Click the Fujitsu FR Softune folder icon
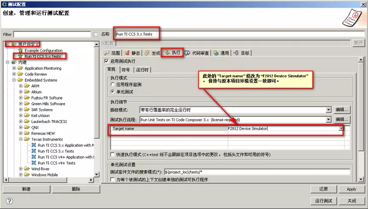368x209 pixels. [x=27, y=98]
